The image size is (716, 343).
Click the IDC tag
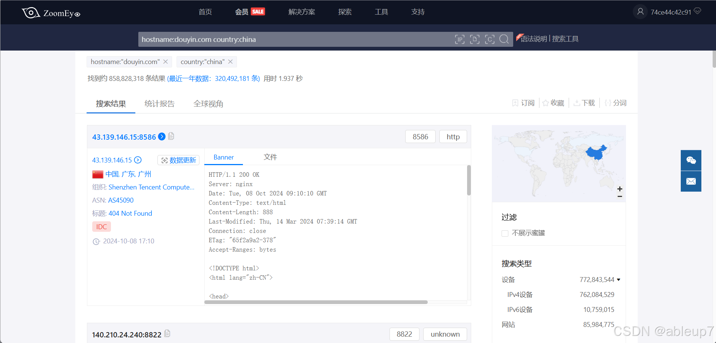(x=102, y=227)
